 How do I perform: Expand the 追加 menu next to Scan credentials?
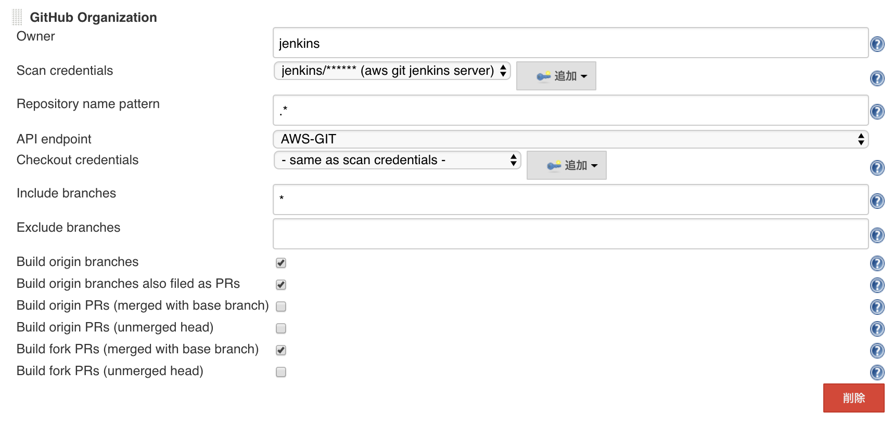(x=556, y=75)
